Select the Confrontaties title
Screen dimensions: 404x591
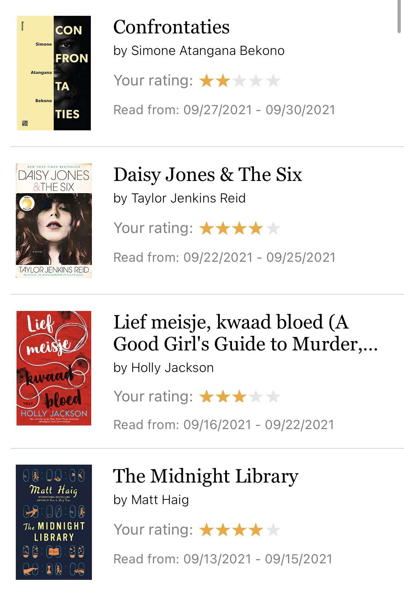pos(171,27)
